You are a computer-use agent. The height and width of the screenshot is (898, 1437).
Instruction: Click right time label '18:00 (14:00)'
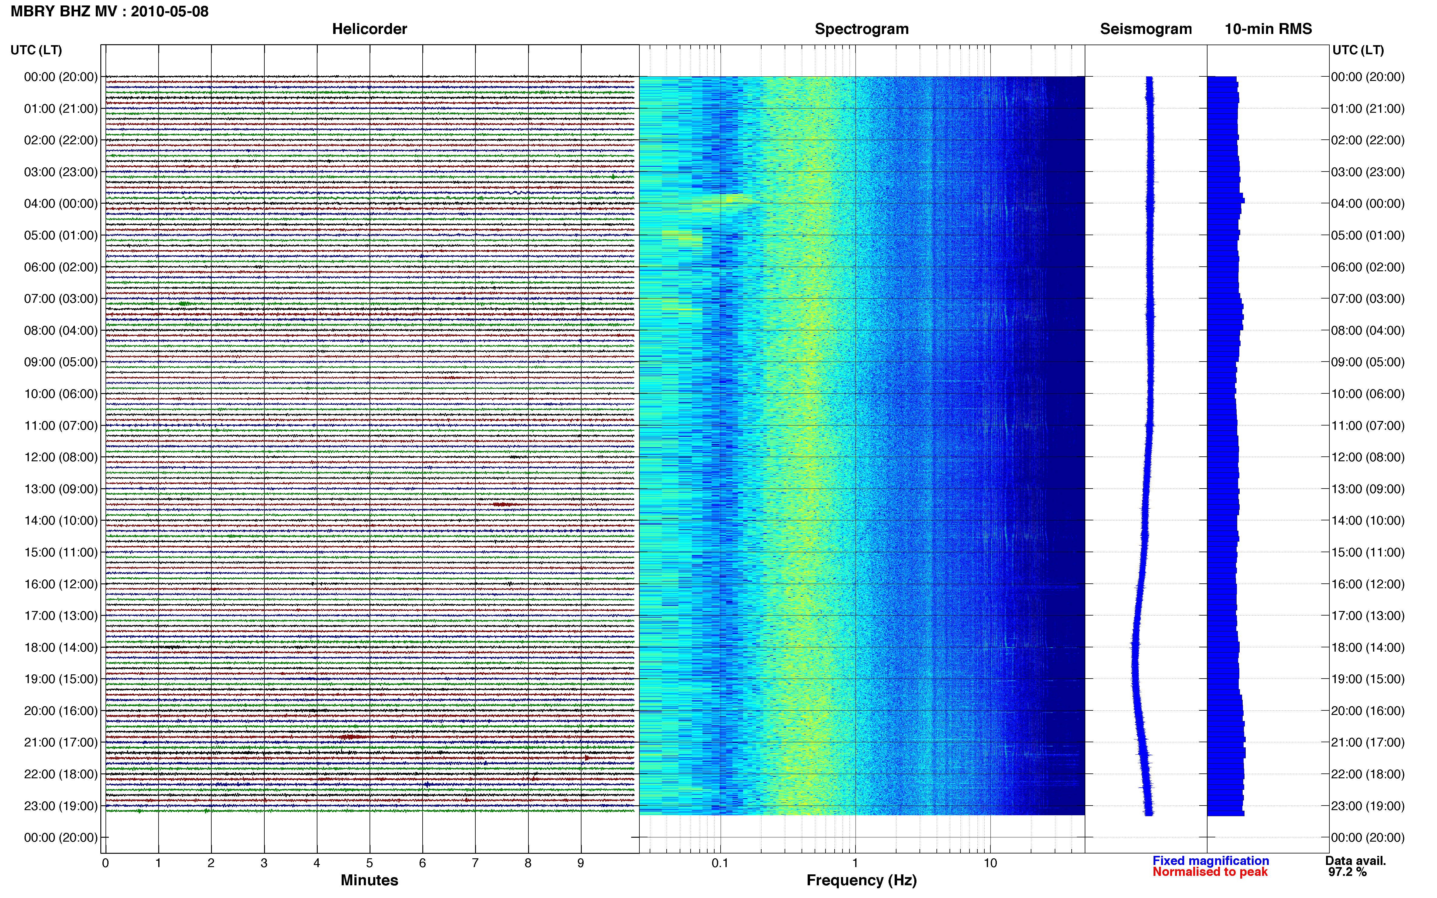(x=1368, y=647)
